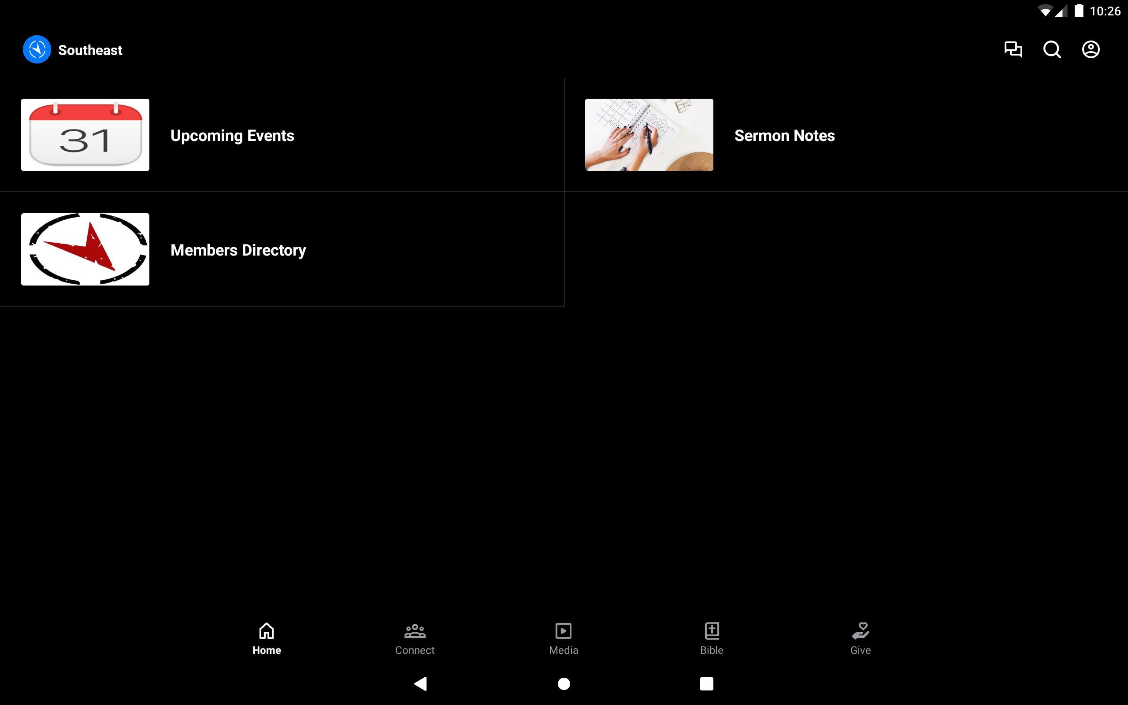Tap the Southeast compass logo
This screenshot has height=705, width=1128.
click(37, 49)
